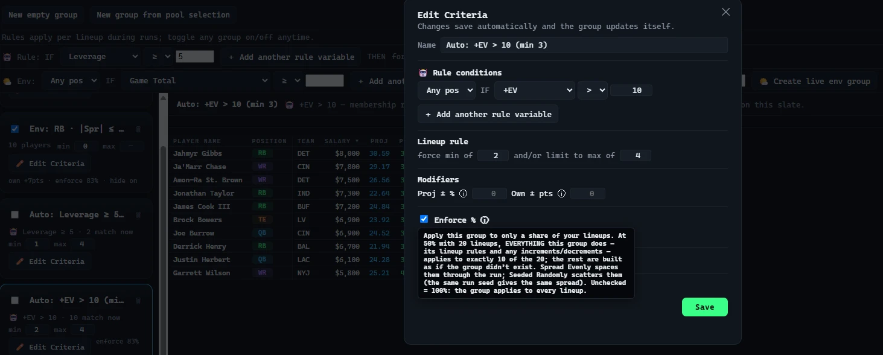883x355 pixels.
Task: Click the weather icon on Create live env group
Action: click(x=763, y=82)
